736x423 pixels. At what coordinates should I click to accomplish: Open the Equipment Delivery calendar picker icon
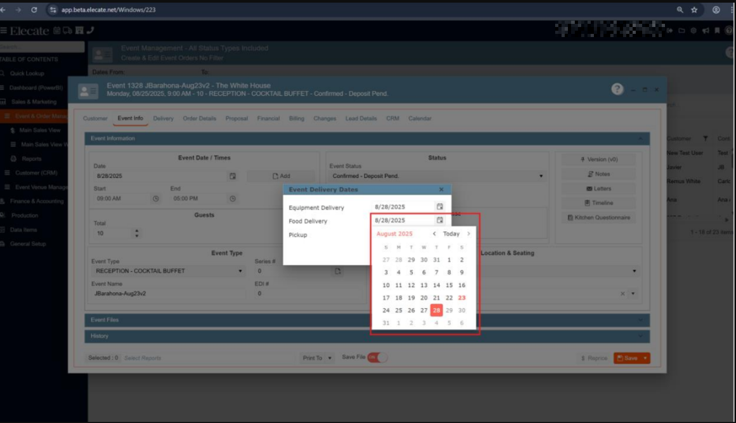[x=440, y=206]
